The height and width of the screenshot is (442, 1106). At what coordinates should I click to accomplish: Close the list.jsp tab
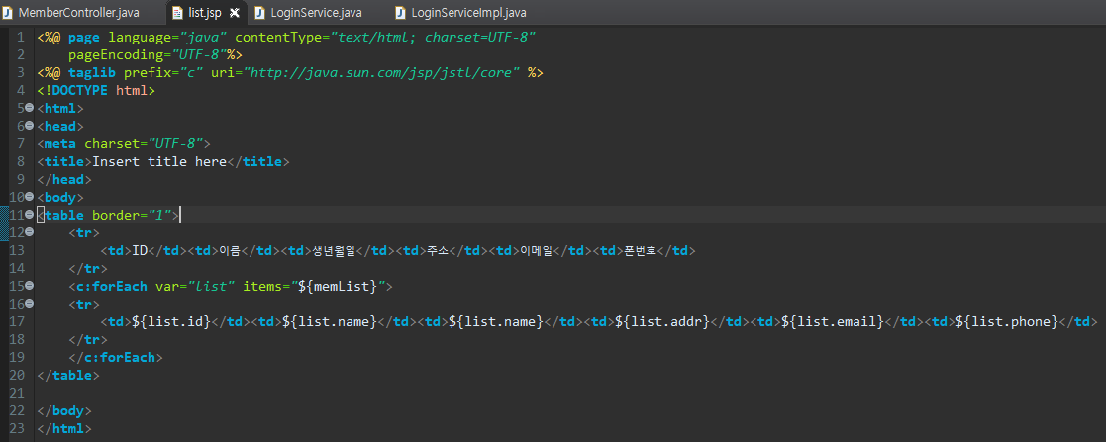(x=235, y=13)
